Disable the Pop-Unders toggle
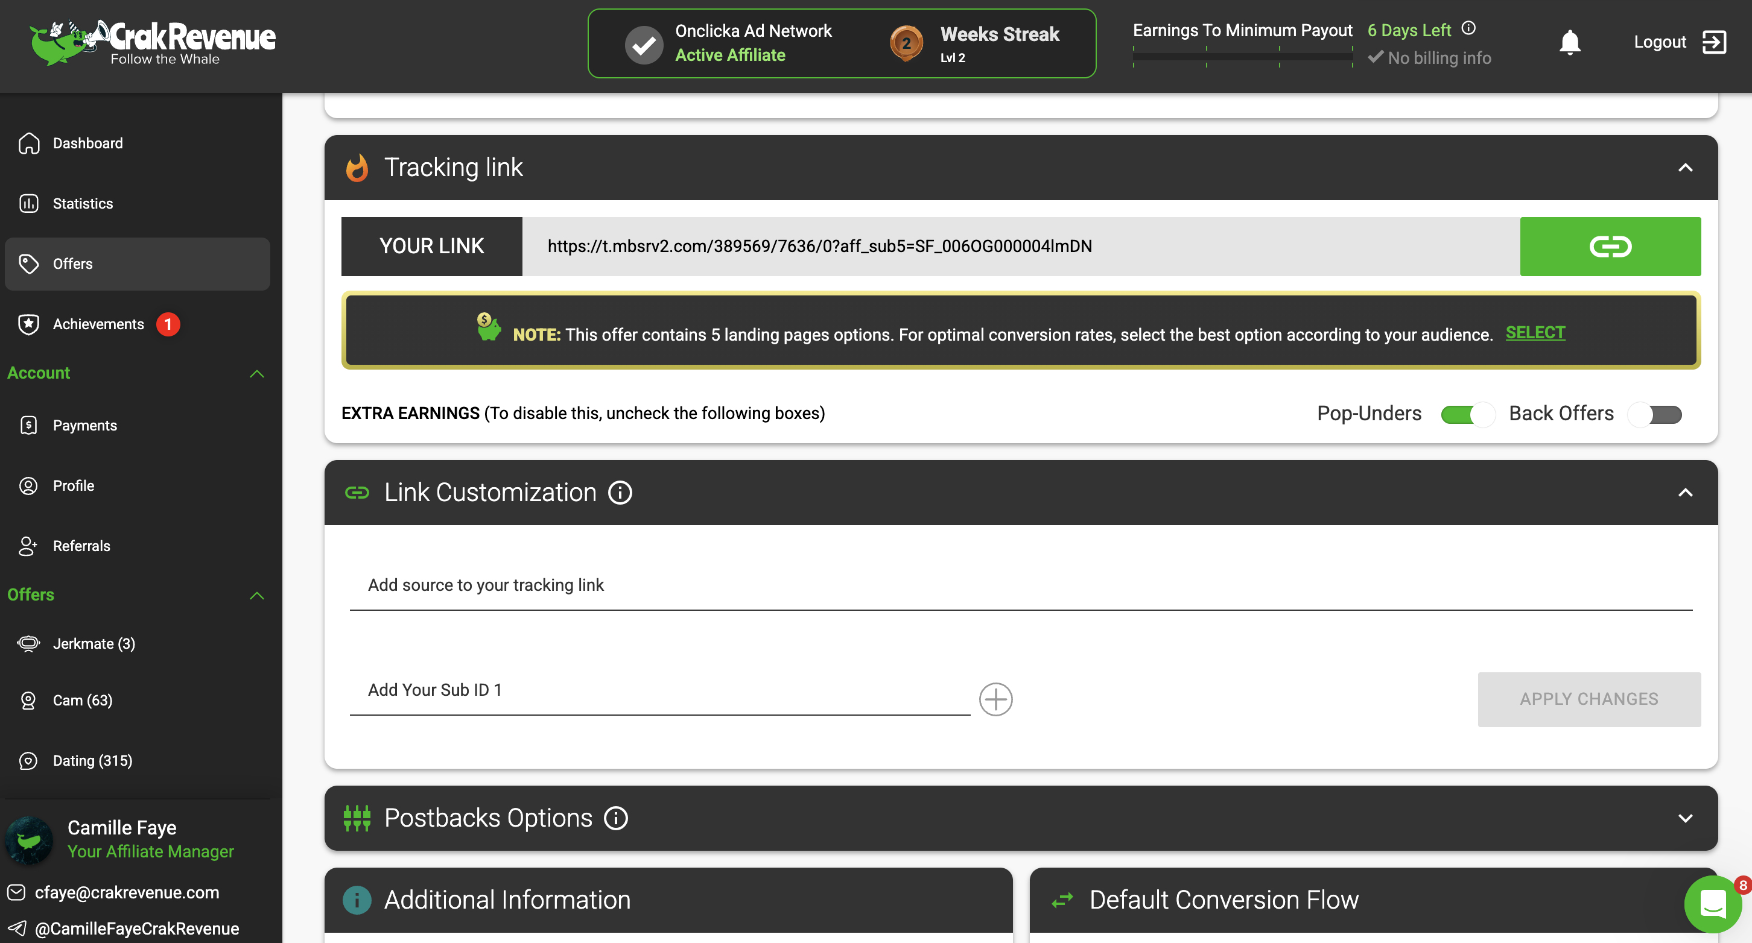1752x943 pixels. [1467, 414]
